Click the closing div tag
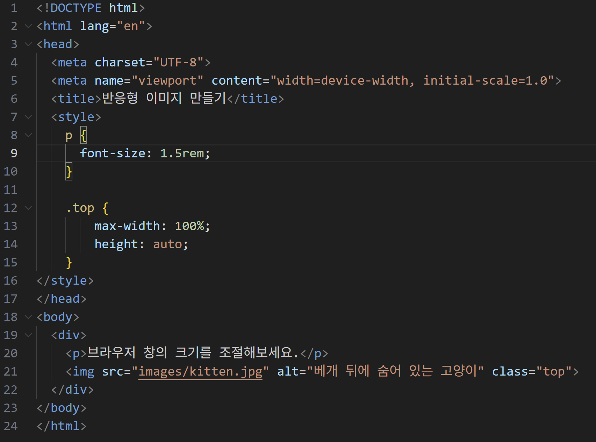Image resolution: width=596 pixels, height=442 pixels. (73, 390)
